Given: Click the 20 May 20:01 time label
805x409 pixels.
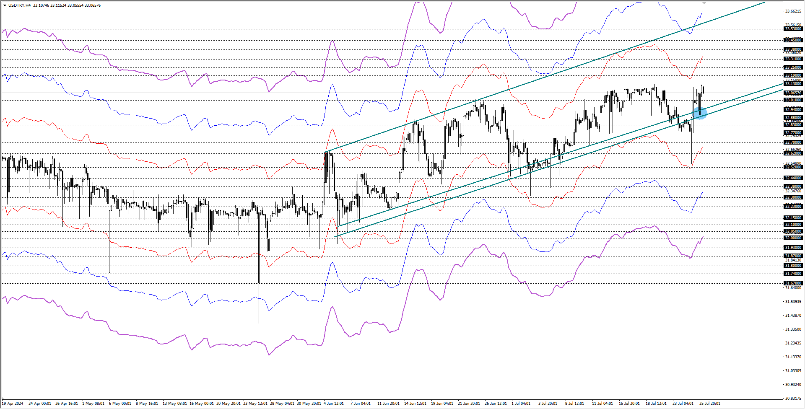Looking at the screenshot, I should (229, 404).
